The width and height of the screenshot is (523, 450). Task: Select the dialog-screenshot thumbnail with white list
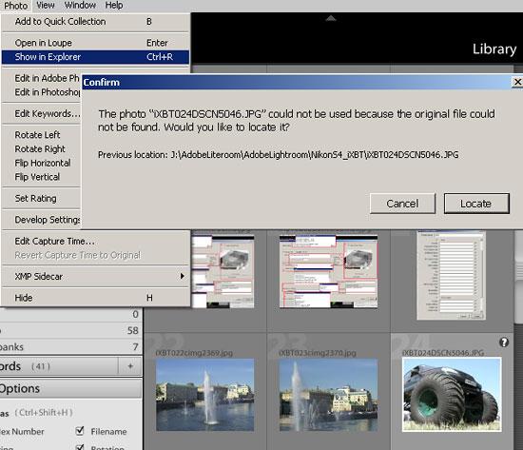tap(451, 275)
